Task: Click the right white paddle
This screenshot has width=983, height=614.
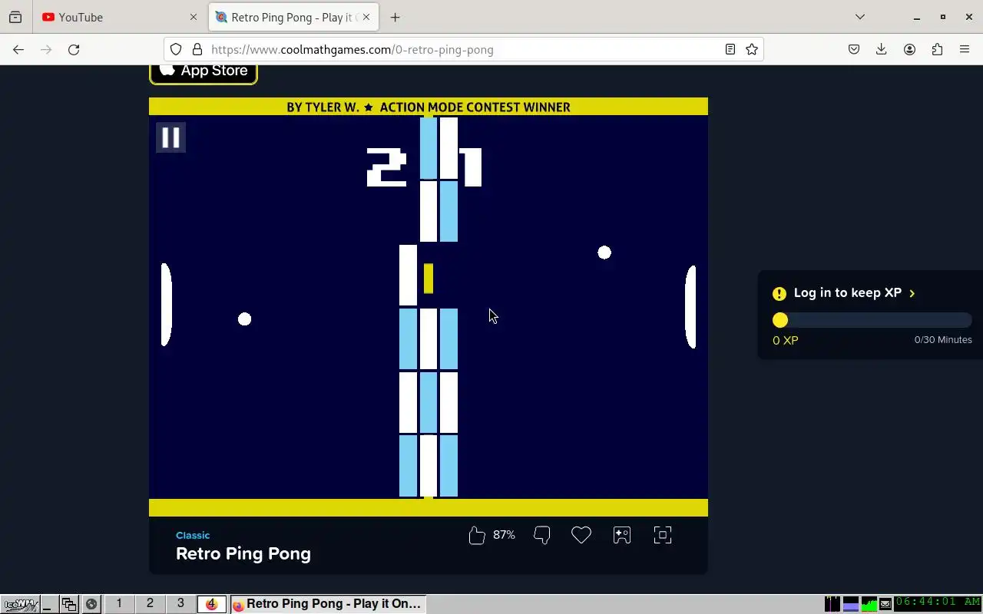Action: click(690, 307)
